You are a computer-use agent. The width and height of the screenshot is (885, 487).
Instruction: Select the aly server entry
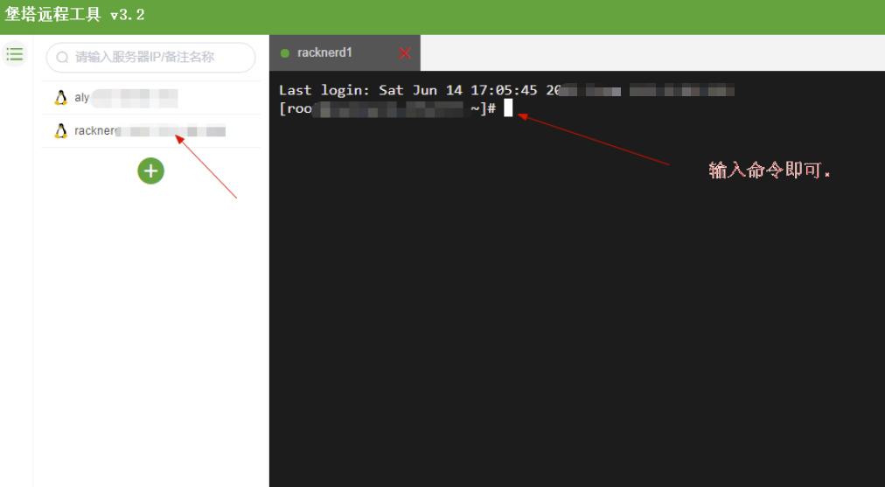150,98
